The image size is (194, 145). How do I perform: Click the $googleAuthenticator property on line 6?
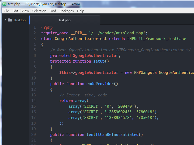[95, 56]
